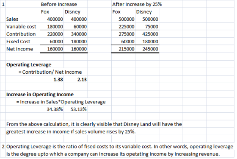Select Fox fixed cost 60000 before increase
237x159 pixels.
(x=56, y=42)
